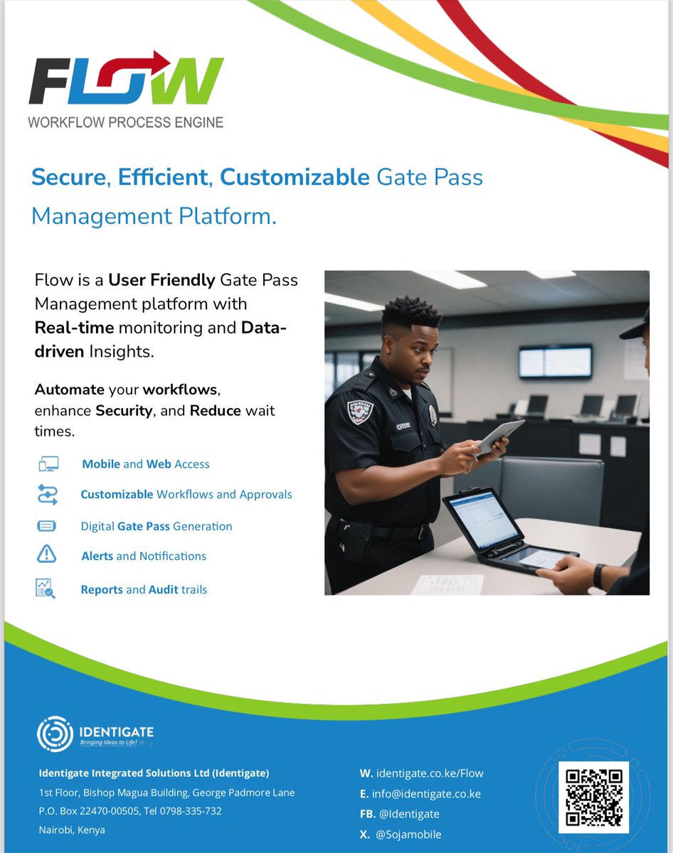Select 'Digital Gate Pass Generation' text
This screenshot has height=853, width=673.
pos(157,527)
